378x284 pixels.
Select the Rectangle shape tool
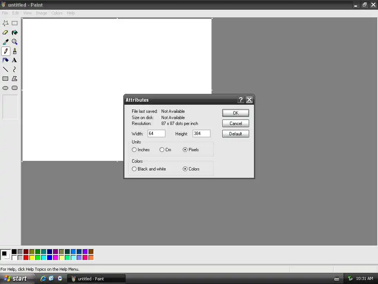pos(5,78)
